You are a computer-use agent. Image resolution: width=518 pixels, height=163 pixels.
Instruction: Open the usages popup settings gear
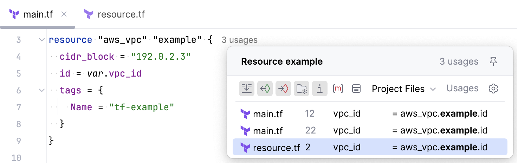tap(494, 89)
